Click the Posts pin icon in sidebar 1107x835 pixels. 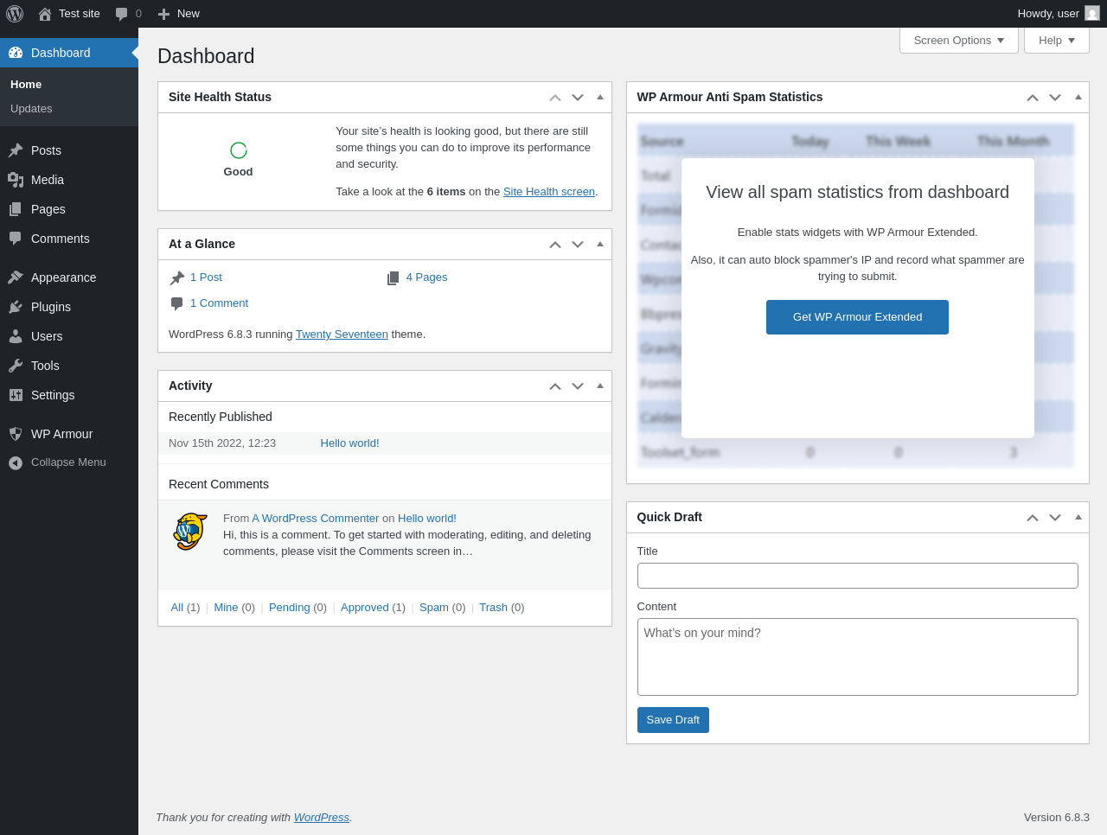click(16, 150)
